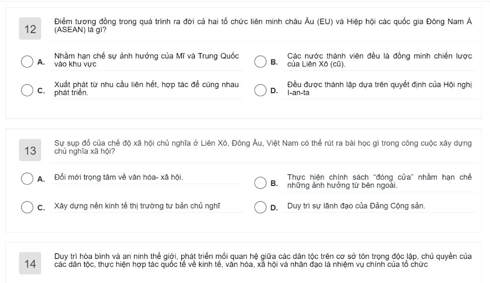The height and width of the screenshot is (283, 490).
Task: Select radio option A for question 13
Action: click(27, 179)
